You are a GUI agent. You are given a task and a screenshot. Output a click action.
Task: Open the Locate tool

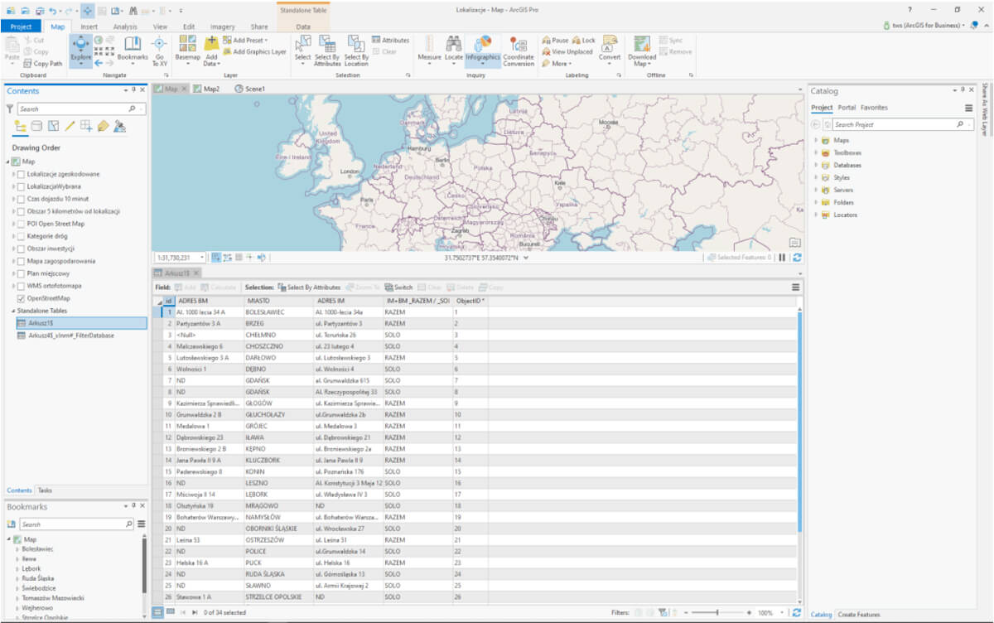point(454,50)
